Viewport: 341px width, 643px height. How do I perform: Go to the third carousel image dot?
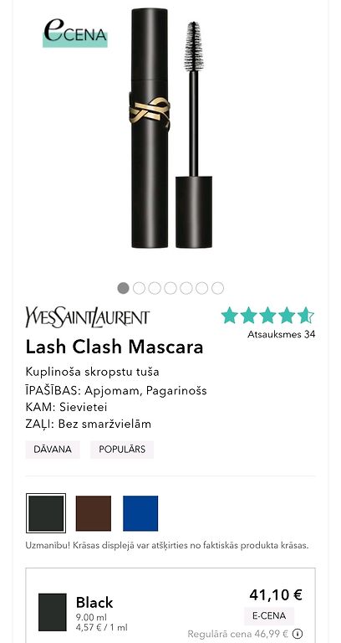pyautogui.click(x=155, y=288)
